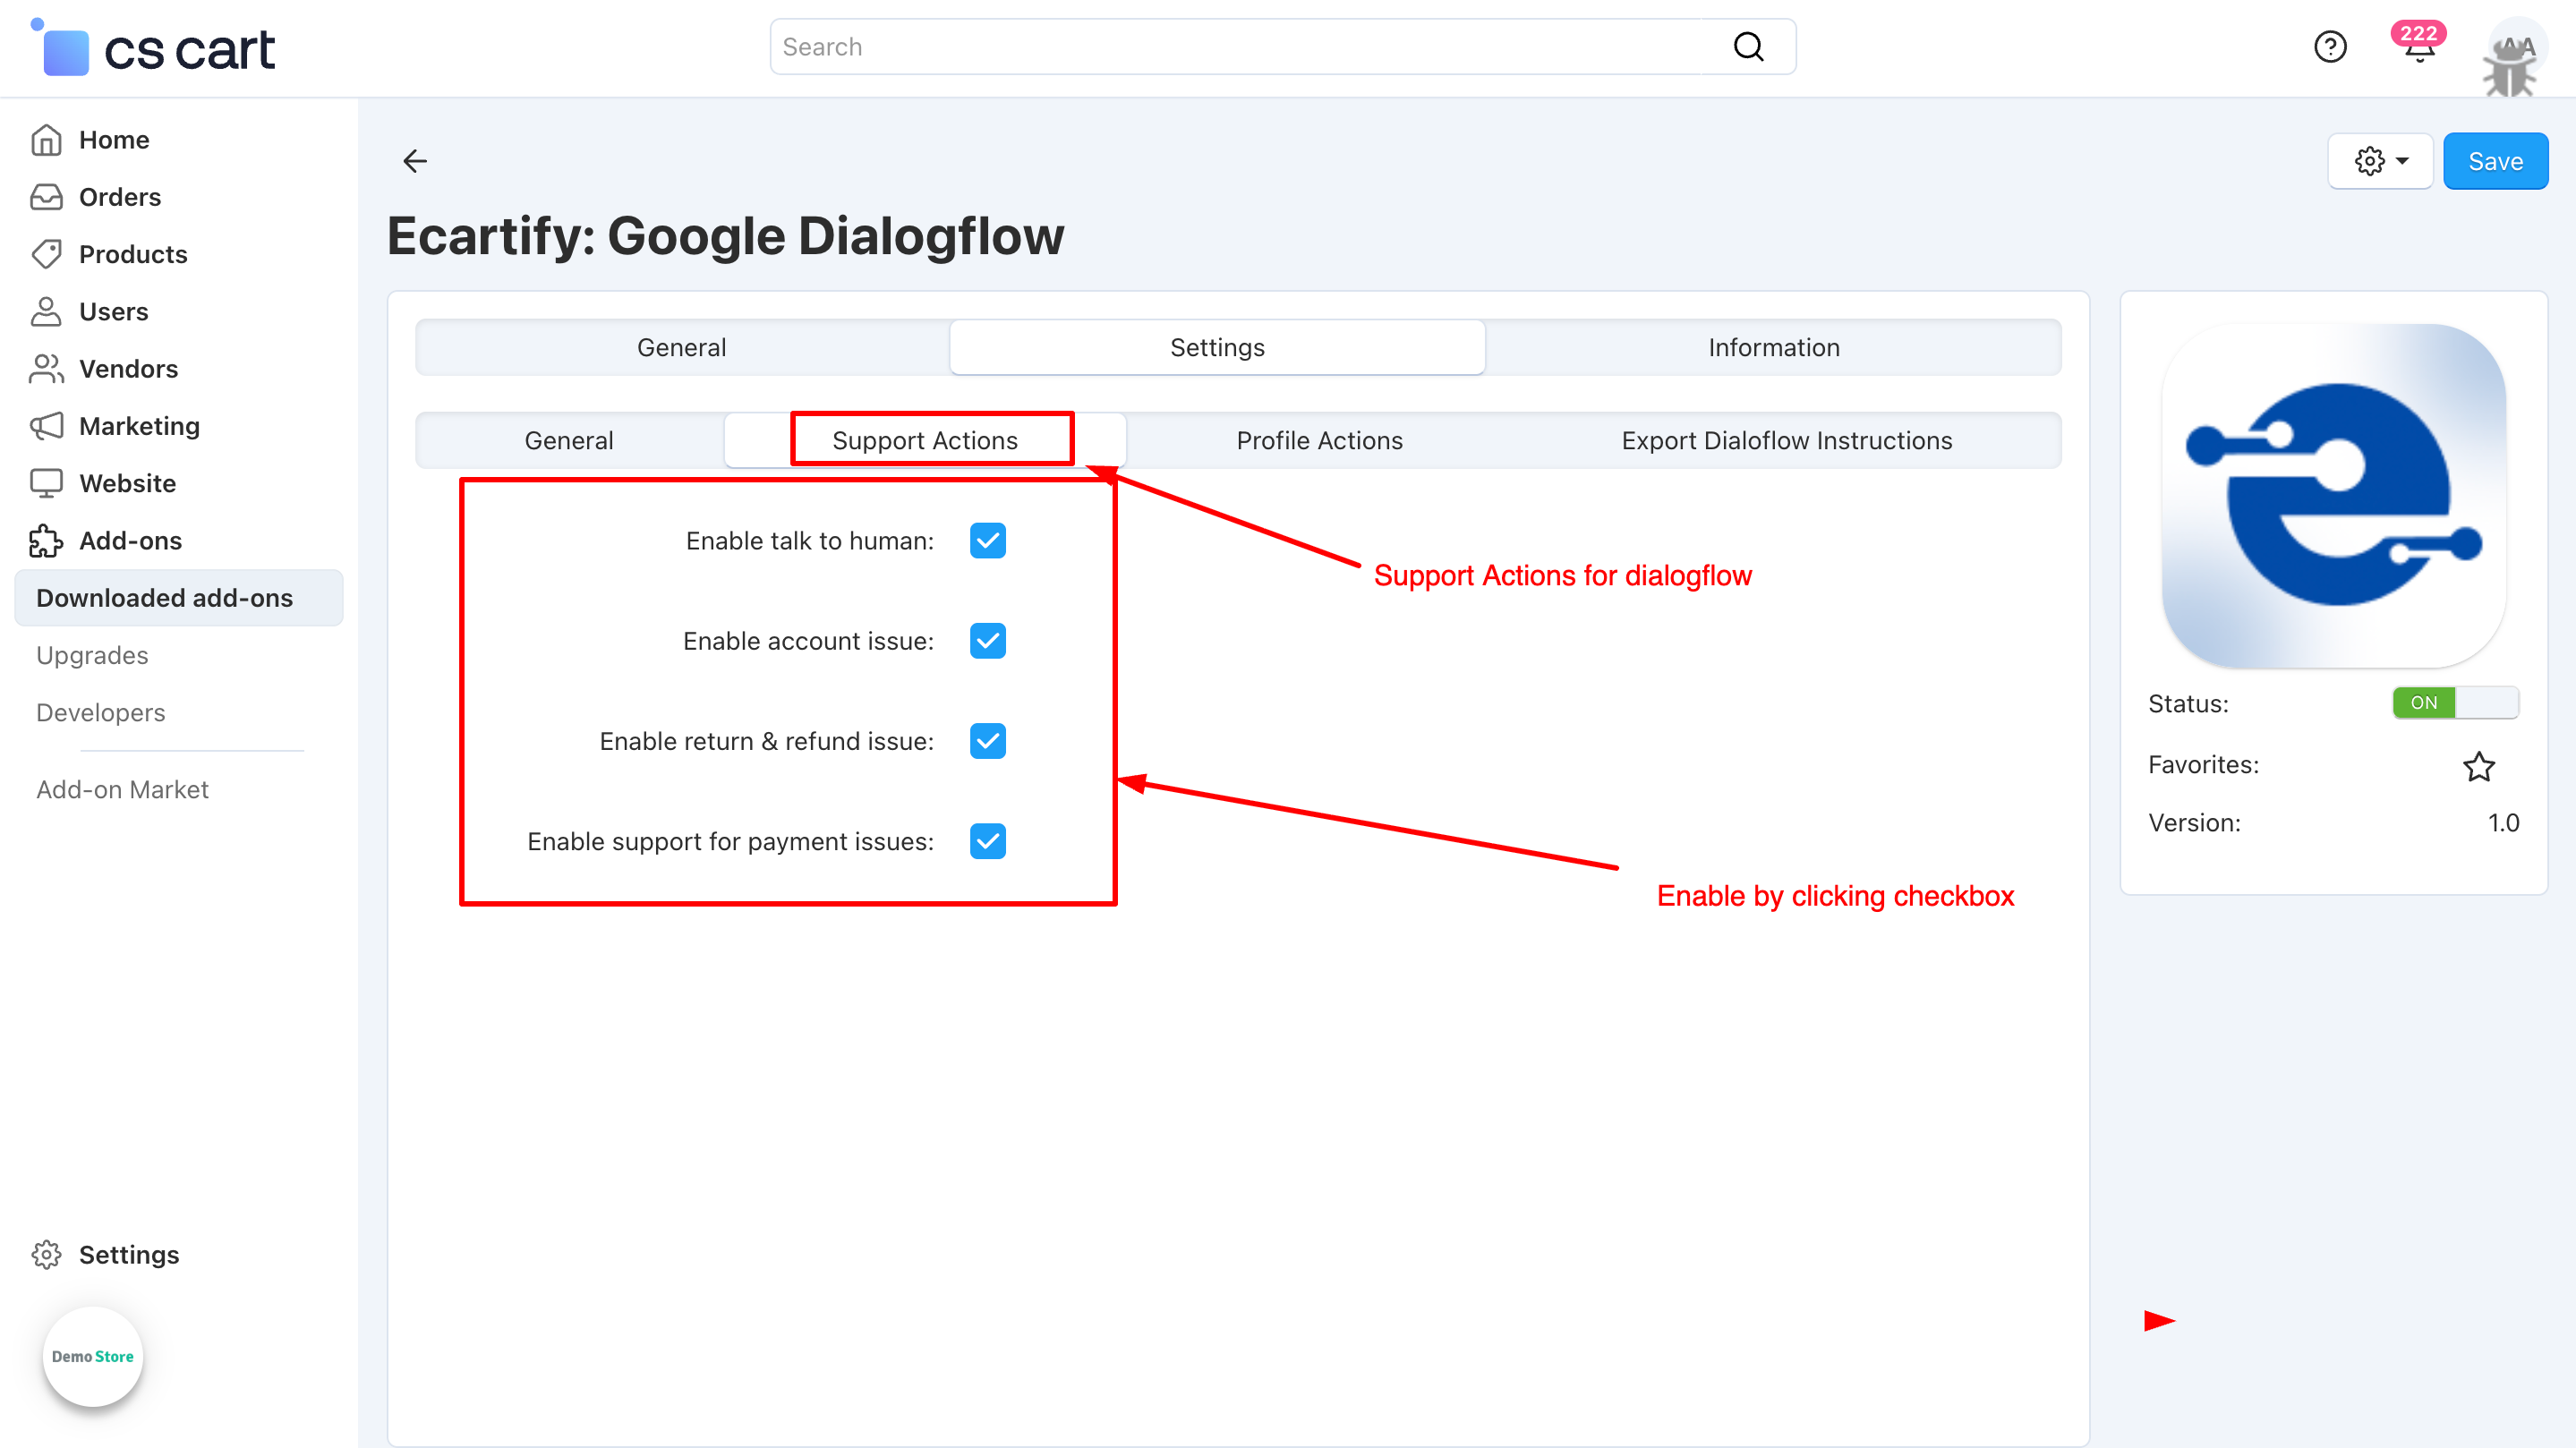Mark add-on as favorite star
This screenshot has height=1448, width=2576.
[2478, 766]
